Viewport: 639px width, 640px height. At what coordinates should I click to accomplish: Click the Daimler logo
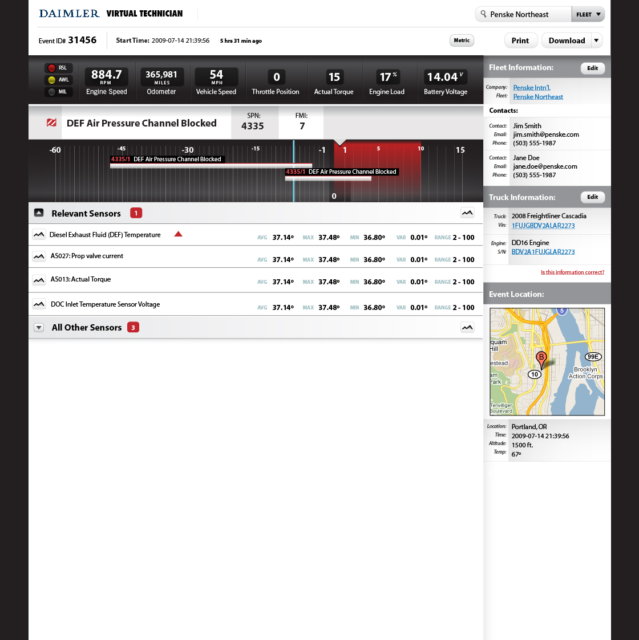coord(69,14)
